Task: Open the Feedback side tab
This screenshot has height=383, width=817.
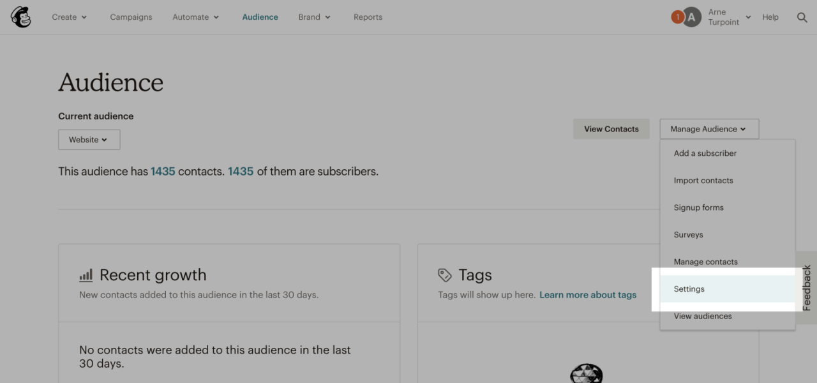Action: point(806,288)
